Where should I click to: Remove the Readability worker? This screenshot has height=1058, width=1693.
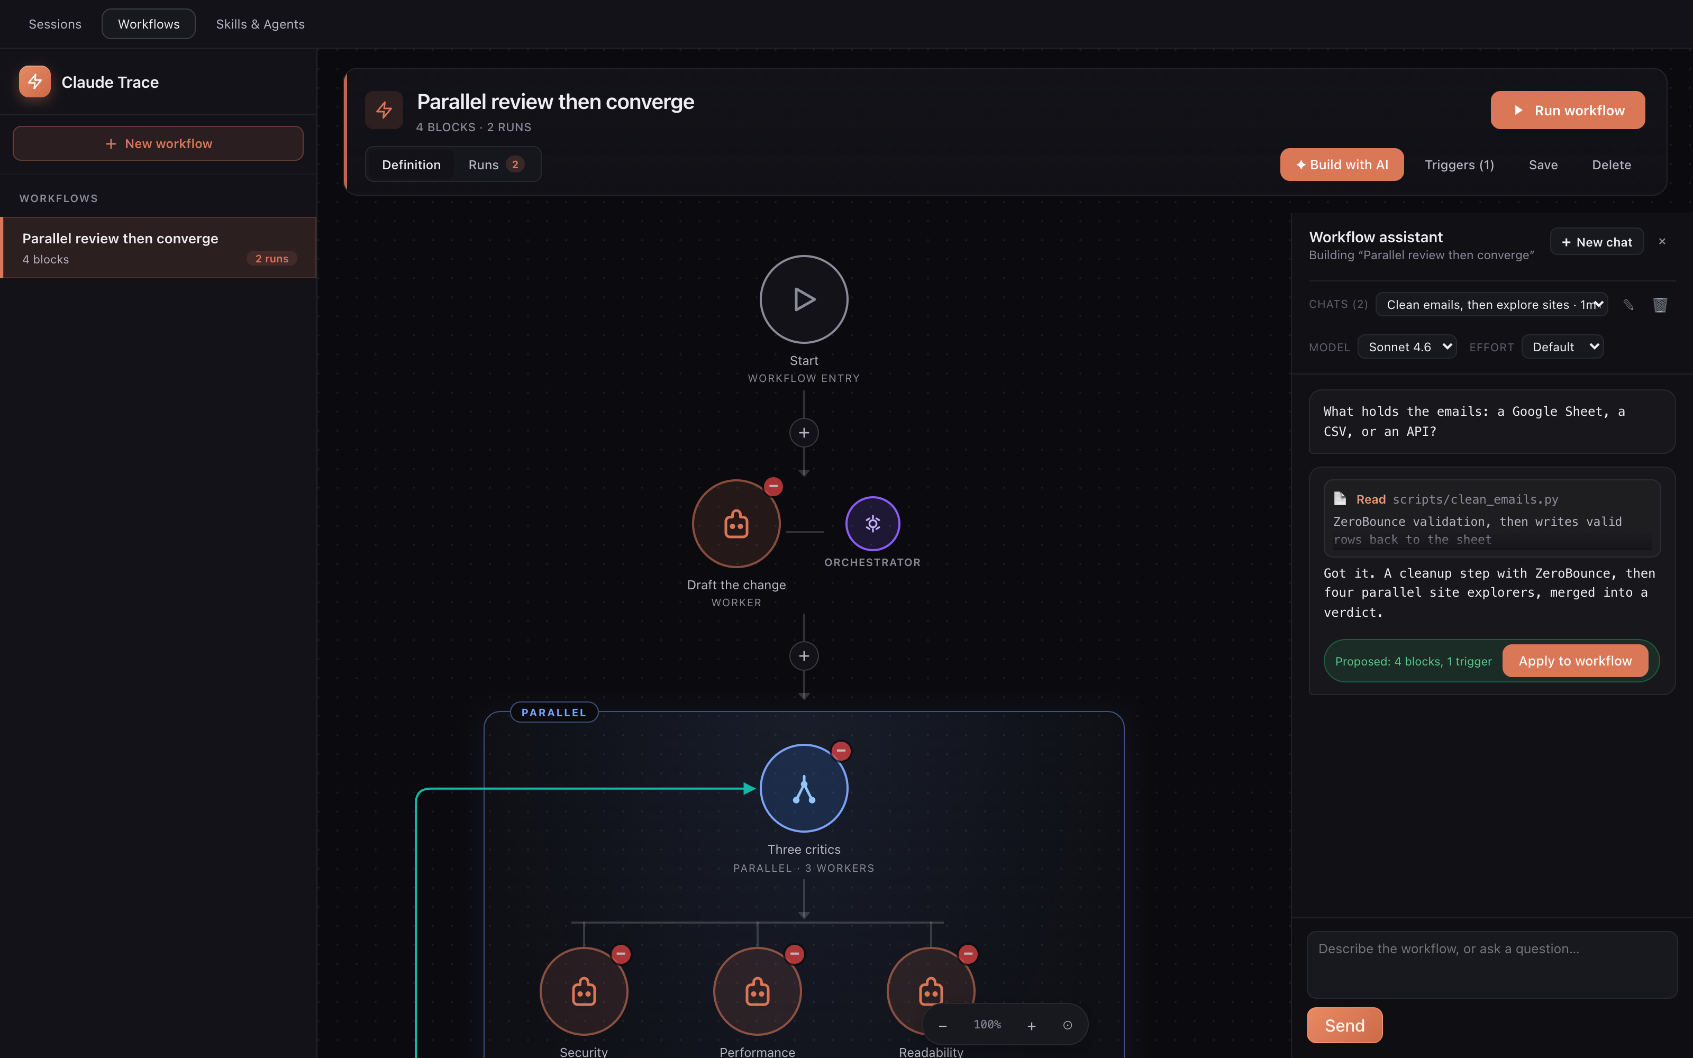tap(968, 954)
